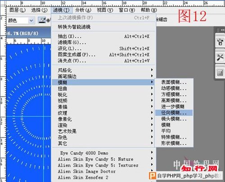Expand the 视频 video submenu
This screenshot has height=182, width=225.
(103, 101)
